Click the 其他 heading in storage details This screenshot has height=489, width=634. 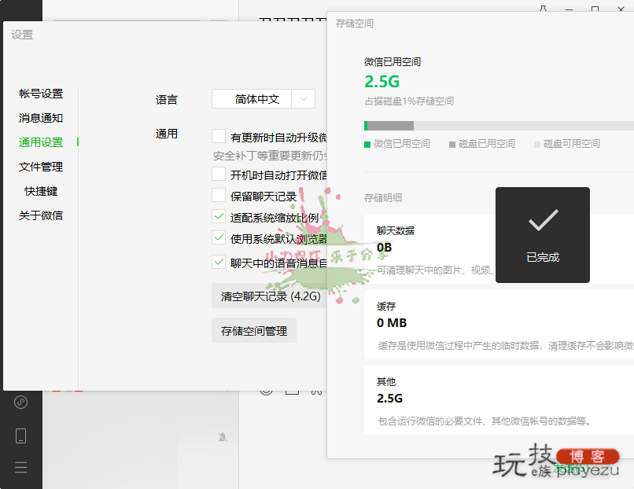386,382
